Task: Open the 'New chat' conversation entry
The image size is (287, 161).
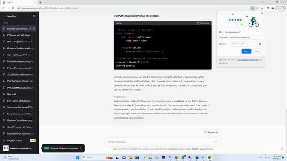Action: coord(19,94)
